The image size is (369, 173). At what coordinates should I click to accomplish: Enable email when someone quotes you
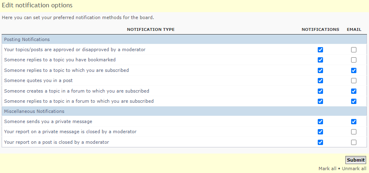354,81
